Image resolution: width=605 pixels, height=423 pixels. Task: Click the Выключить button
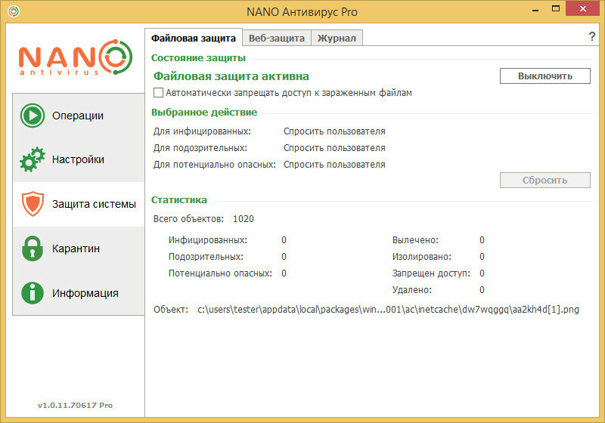click(544, 76)
